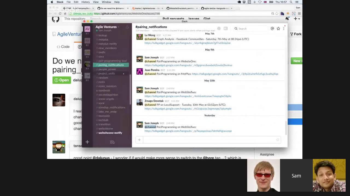The height and width of the screenshot is (196, 350).
Task: Click the Slack search field
Action: coord(250,29)
